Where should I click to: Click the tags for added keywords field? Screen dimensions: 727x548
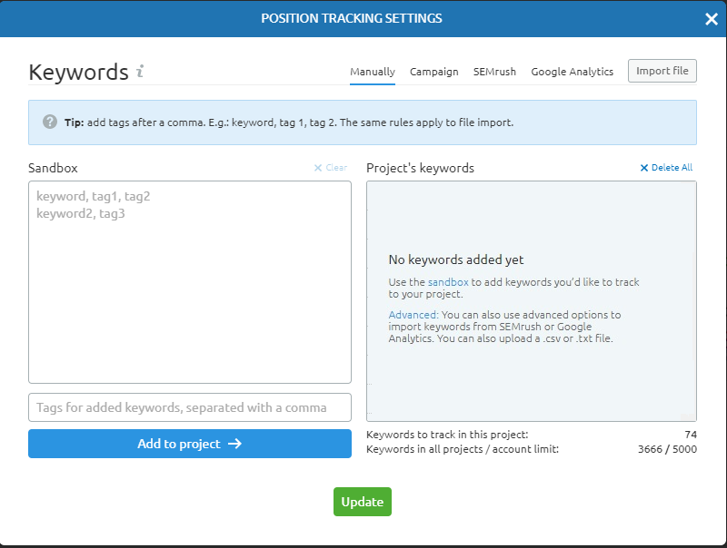(190, 407)
